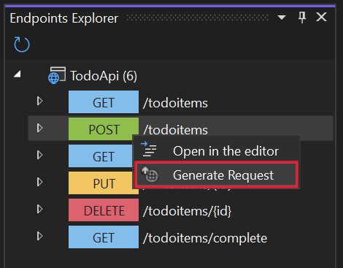Expand the POST /todoitems endpoint arrow
343x268 pixels.
point(39,128)
